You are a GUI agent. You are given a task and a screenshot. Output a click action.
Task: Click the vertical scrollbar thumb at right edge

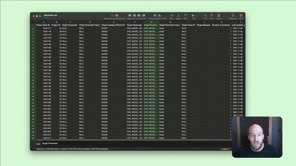click(245, 26)
